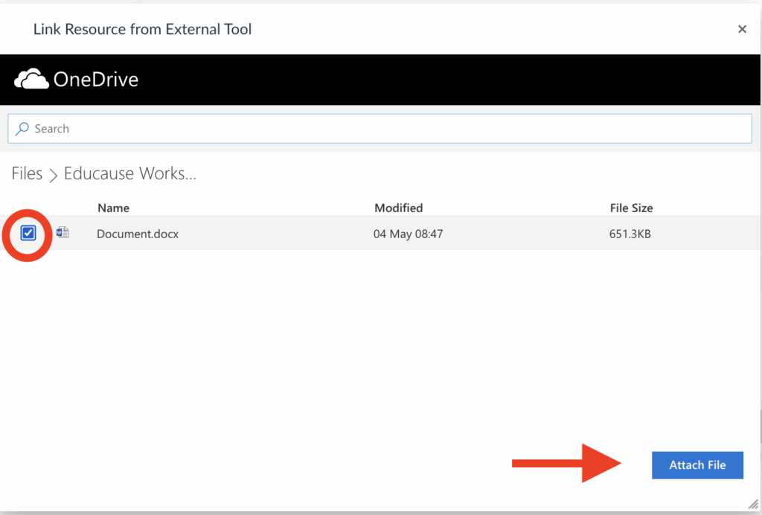Uncheck the Document.docx selection checkbox
This screenshot has height=515, width=762.
[x=28, y=232]
